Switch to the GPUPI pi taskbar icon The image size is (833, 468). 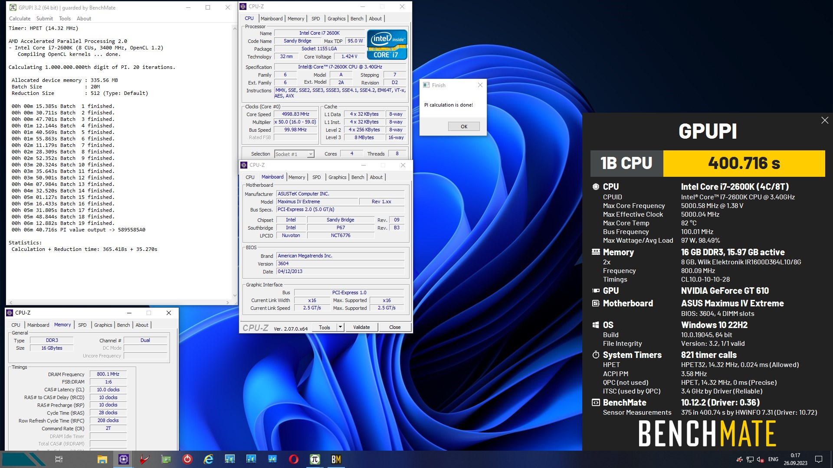(x=315, y=459)
